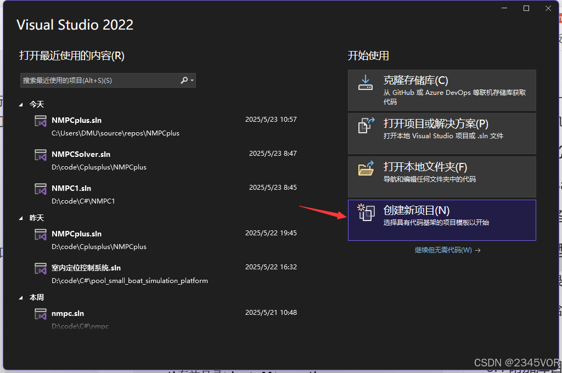Click timestamp 2025/5/23 8:47
The height and width of the screenshot is (373, 562).
coord(273,154)
